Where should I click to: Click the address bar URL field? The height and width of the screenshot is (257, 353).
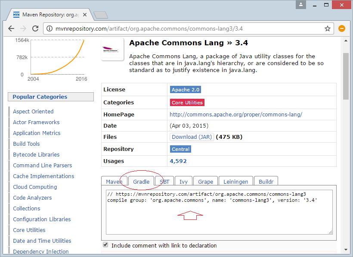(x=188, y=28)
